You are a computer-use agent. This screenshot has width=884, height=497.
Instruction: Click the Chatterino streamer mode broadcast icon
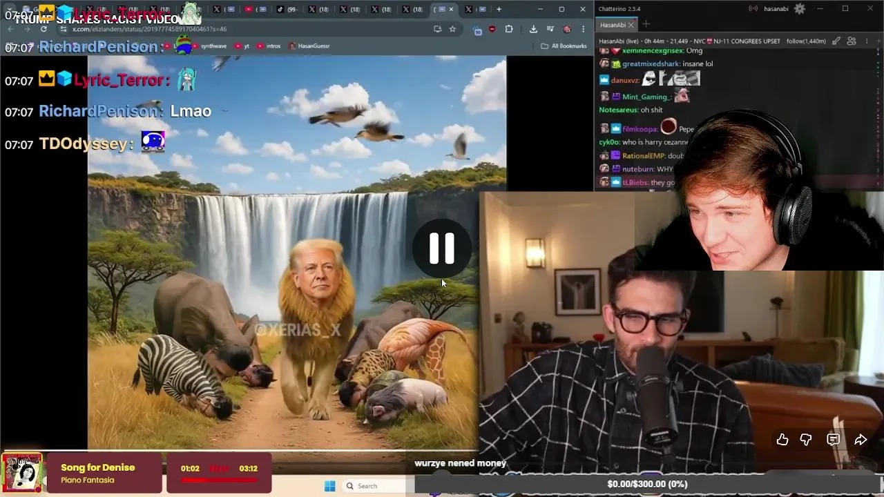[753, 9]
